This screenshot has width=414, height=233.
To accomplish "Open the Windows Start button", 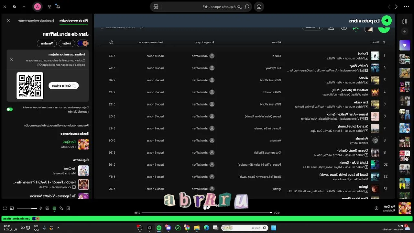I will (274, 228).
